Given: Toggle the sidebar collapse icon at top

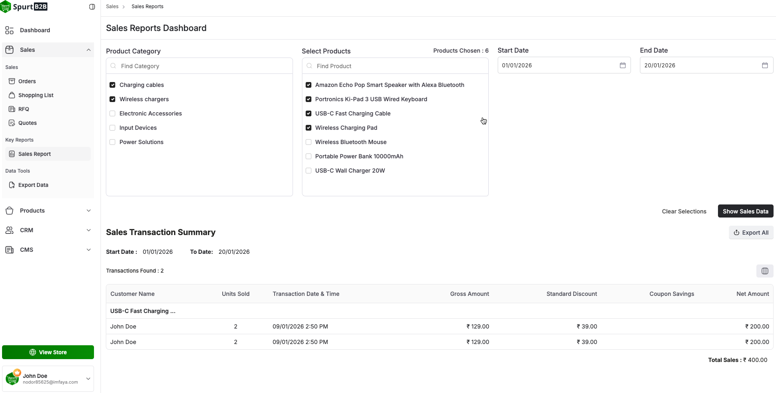Looking at the screenshot, I should click(92, 7).
